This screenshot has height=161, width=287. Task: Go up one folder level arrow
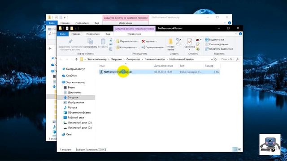pyautogui.click(x=76, y=59)
